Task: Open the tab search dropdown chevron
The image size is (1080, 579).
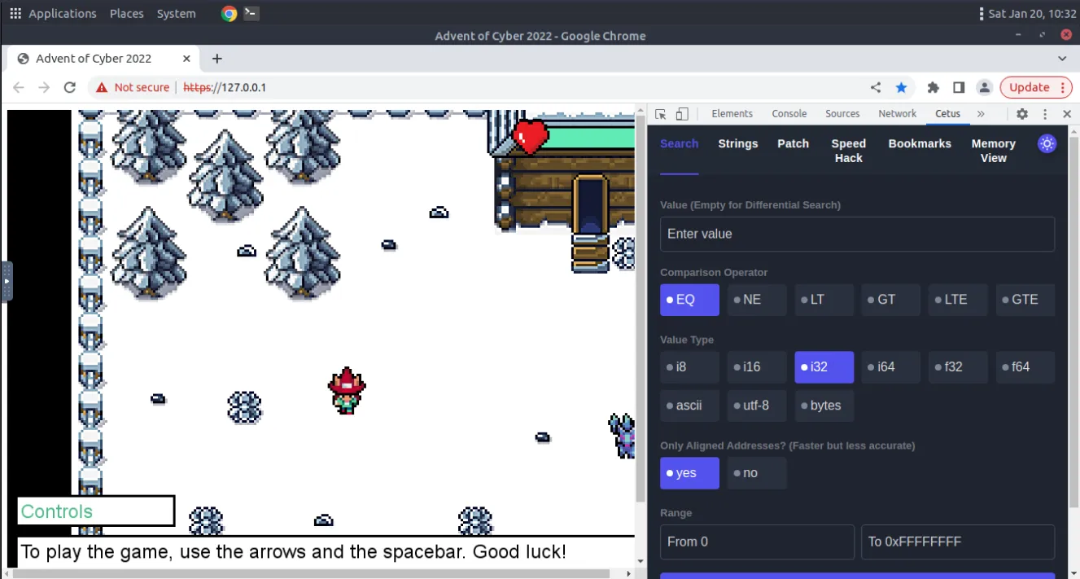Action: click(x=1062, y=59)
